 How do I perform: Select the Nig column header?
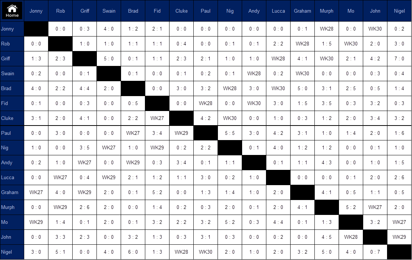tap(229, 11)
